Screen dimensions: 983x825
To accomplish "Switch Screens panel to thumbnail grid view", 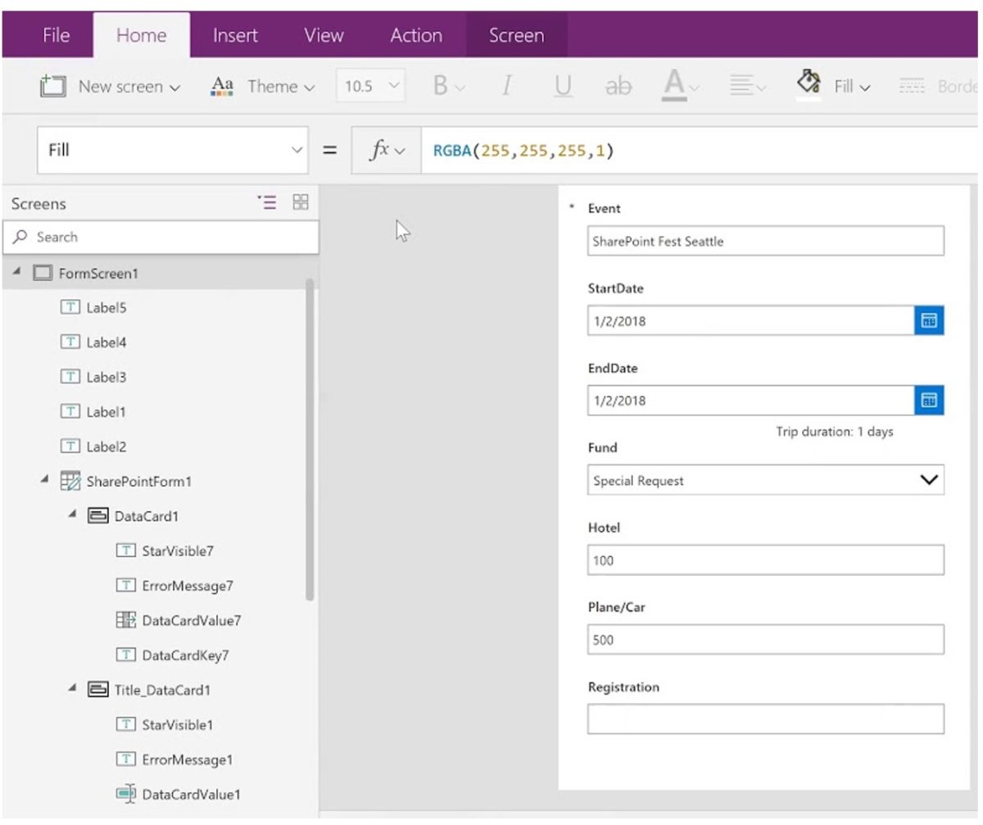I will [301, 202].
